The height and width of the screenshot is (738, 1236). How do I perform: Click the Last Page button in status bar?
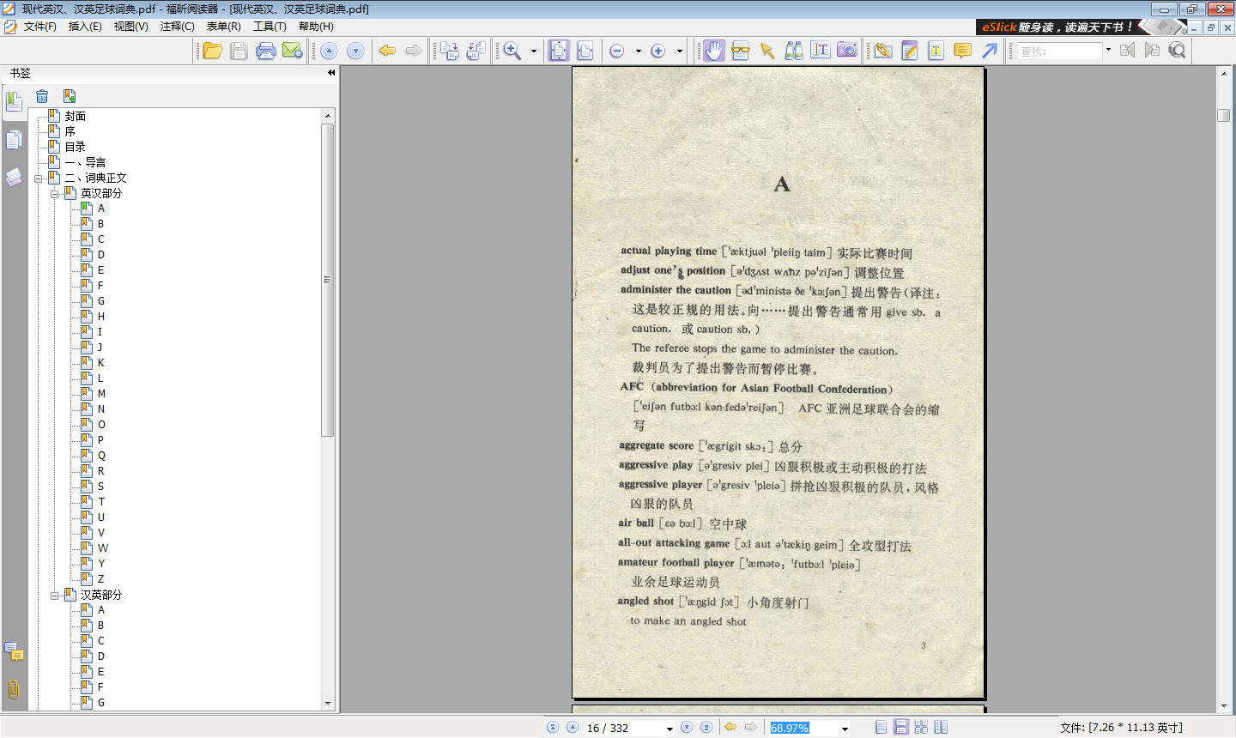point(706,727)
